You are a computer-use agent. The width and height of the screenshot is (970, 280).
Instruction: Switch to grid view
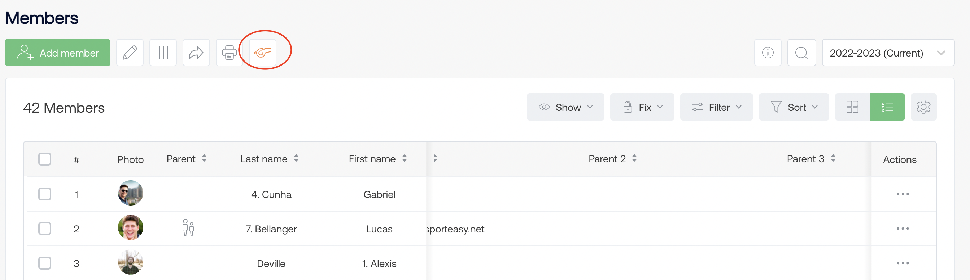852,107
